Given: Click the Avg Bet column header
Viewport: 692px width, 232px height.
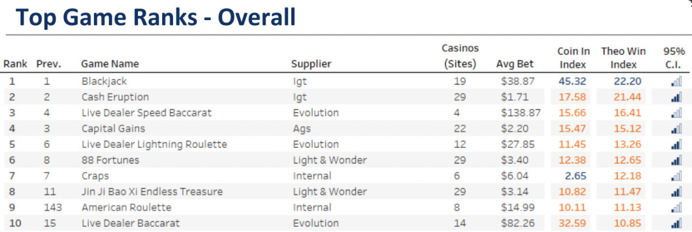Looking at the screenshot, I should pos(514,64).
